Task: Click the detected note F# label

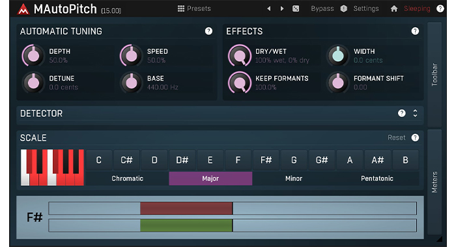Action: [x=35, y=217]
